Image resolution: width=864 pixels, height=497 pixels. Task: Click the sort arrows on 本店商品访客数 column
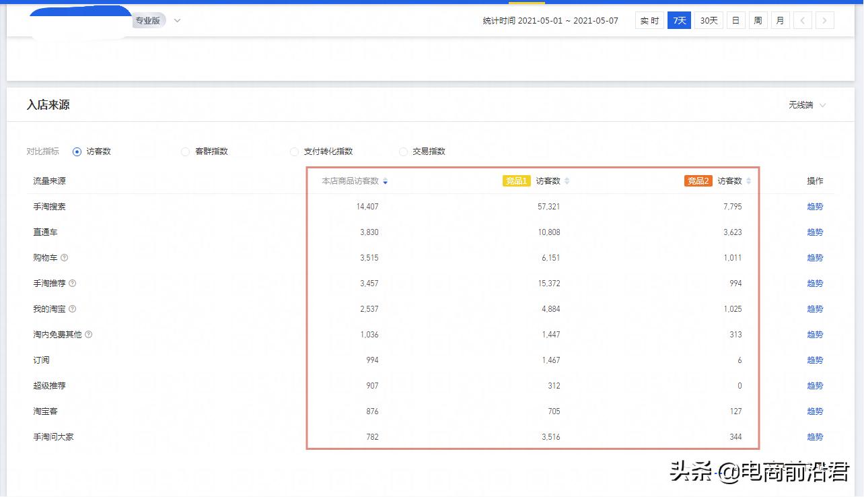click(386, 180)
